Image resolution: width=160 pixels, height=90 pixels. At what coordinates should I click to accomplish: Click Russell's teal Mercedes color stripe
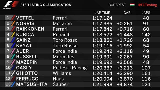pyautogui.click(x=13, y=57)
